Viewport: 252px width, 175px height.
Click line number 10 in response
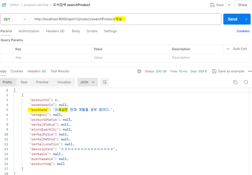click(6, 134)
